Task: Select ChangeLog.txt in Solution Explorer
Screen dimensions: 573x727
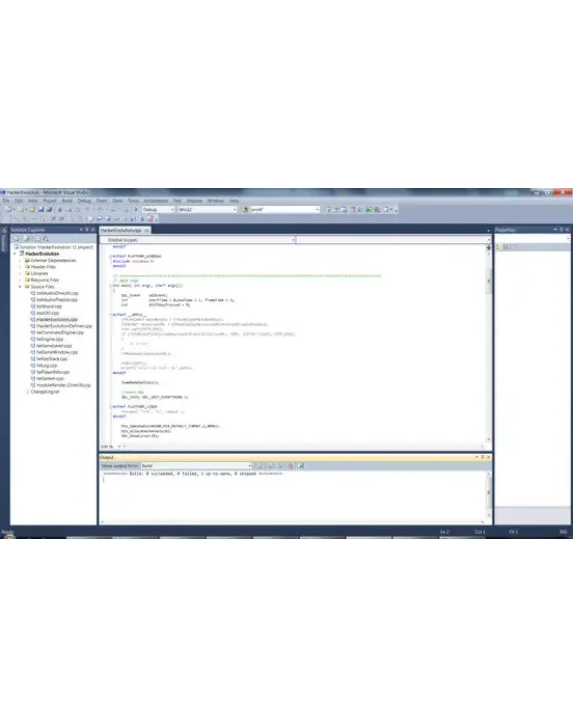Action: tap(45, 392)
